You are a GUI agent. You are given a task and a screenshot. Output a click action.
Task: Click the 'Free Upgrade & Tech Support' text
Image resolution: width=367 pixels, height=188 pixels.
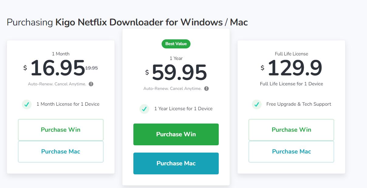point(299,104)
